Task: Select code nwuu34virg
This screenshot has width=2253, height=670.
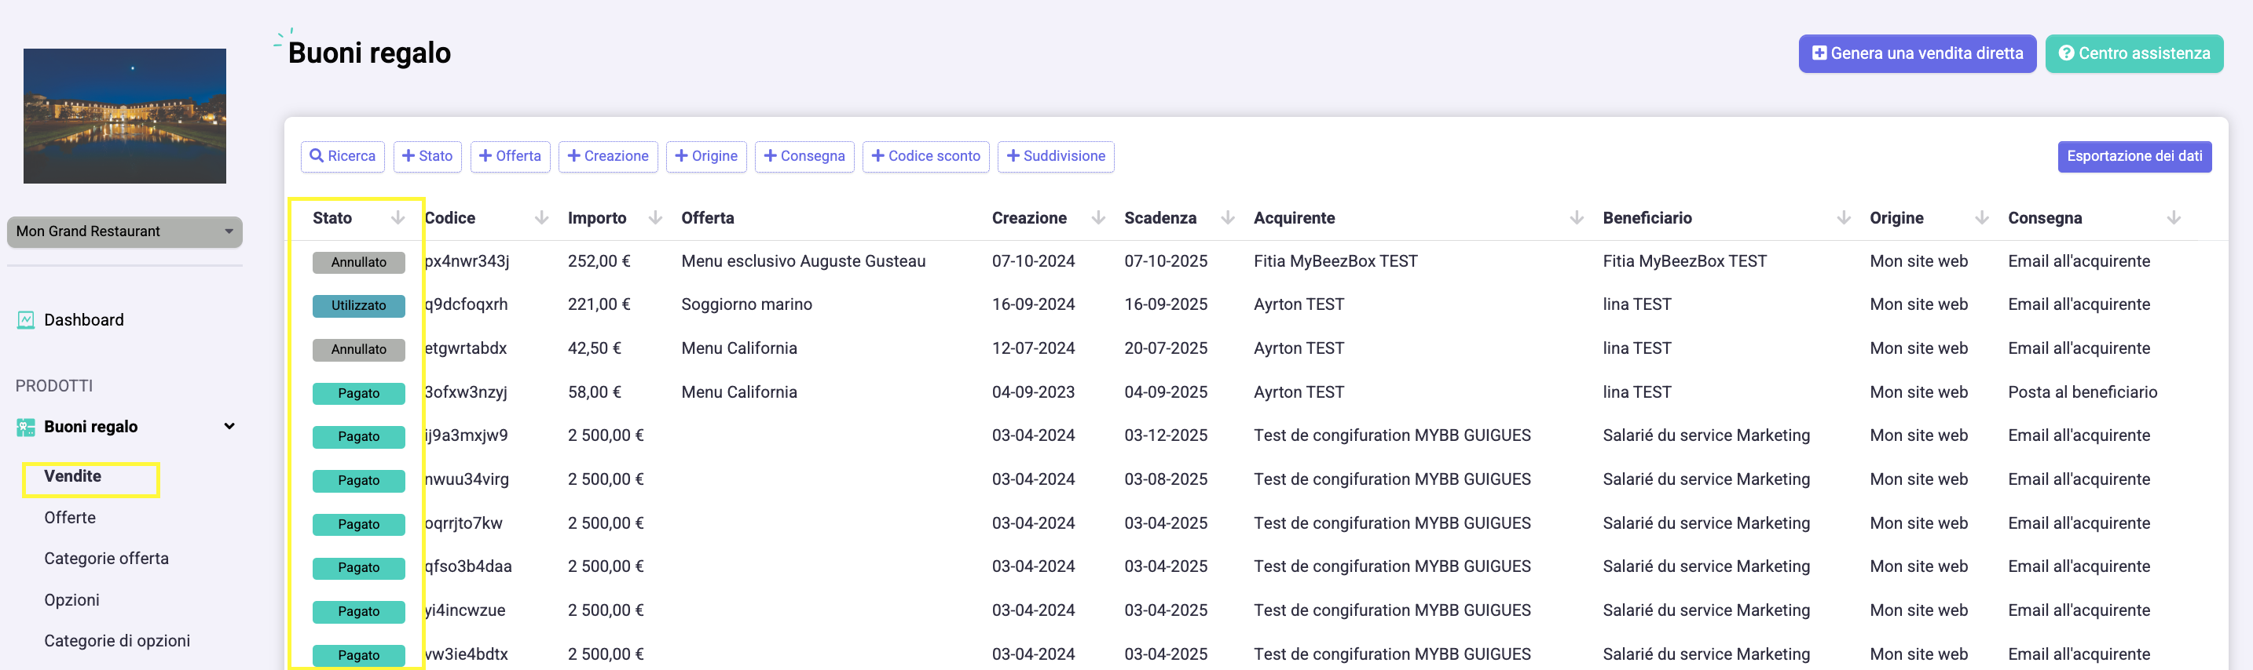Action: [467, 479]
